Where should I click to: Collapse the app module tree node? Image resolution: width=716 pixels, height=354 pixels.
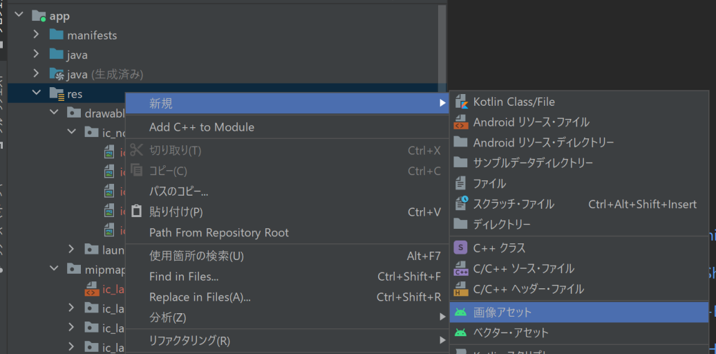coord(19,15)
